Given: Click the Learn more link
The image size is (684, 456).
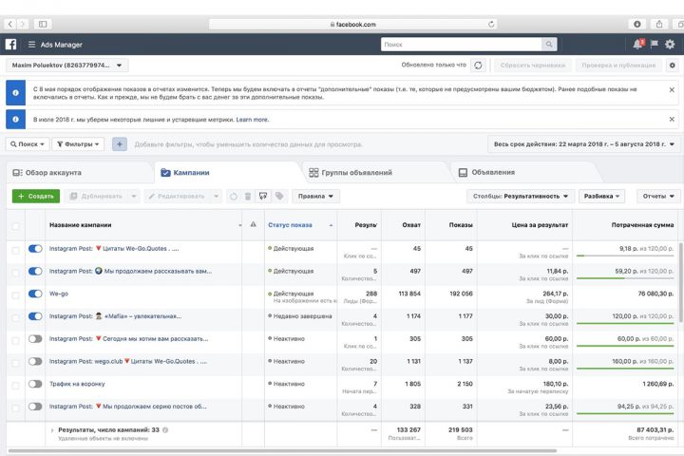Looking at the screenshot, I should pos(252,120).
